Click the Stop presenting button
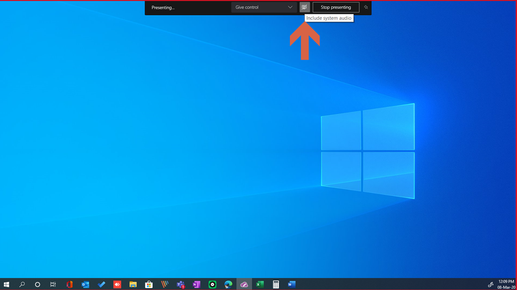The width and height of the screenshot is (517, 290). 336,7
